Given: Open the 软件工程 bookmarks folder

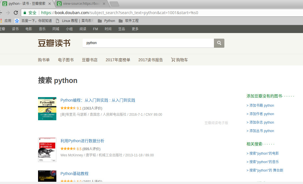Looking at the screenshot, I should pyautogui.click(x=129, y=21).
